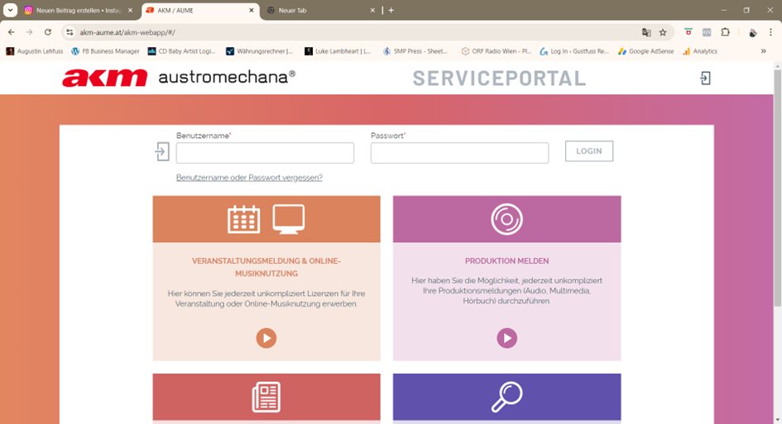Go back with the browser back arrow

[12, 32]
